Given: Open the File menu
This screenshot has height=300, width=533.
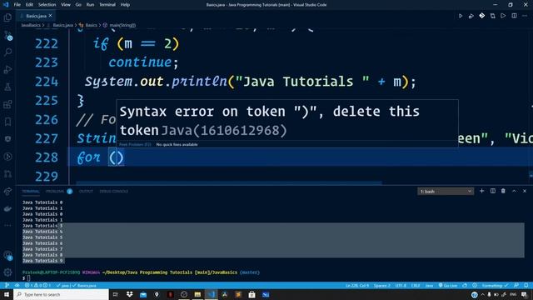Looking at the screenshot, I should tap(17, 5).
